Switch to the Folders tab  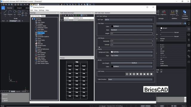pos(43,16)
